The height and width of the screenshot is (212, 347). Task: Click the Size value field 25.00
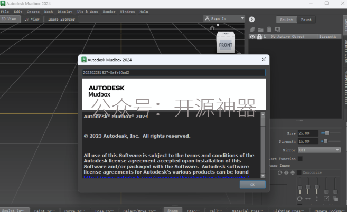point(308,133)
